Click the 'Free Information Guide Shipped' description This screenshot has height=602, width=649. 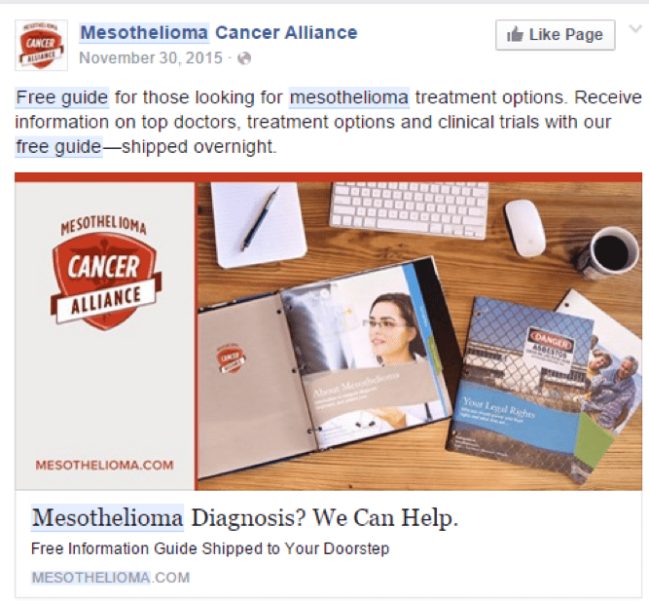pos(210,548)
